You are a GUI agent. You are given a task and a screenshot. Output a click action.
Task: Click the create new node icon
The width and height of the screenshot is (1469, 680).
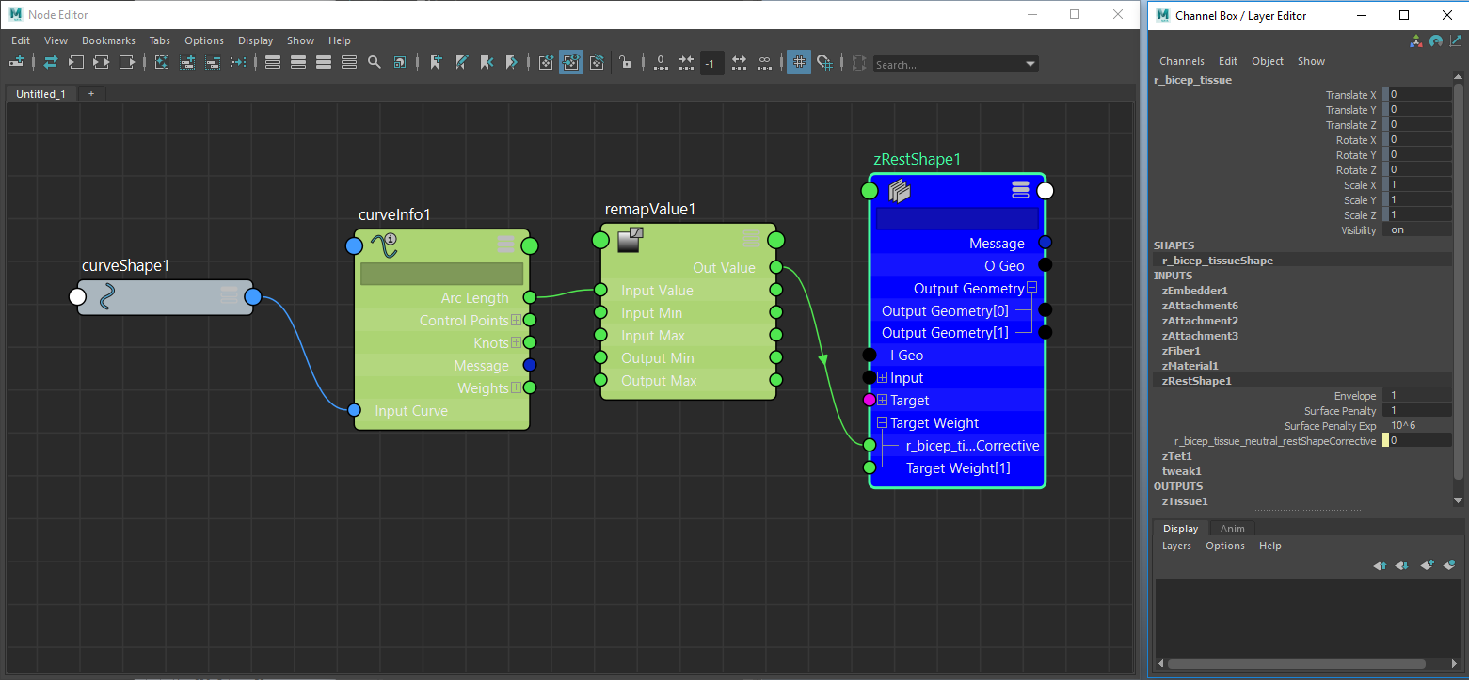click(16, 63)
